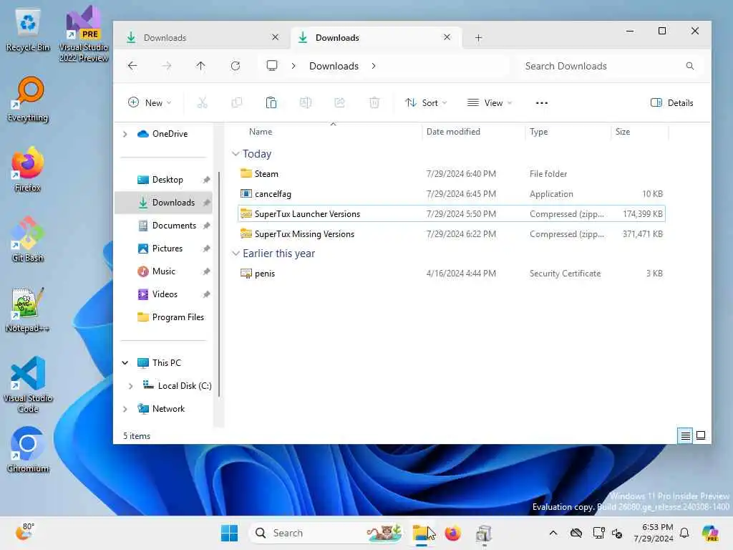Close the first Downloads tab

pos(276,37)
